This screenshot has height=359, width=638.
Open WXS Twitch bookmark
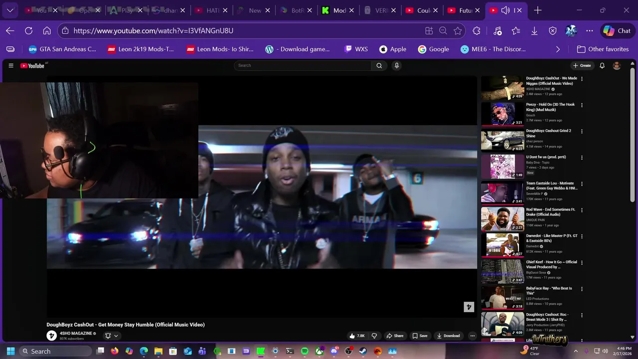tap(356, 49)
